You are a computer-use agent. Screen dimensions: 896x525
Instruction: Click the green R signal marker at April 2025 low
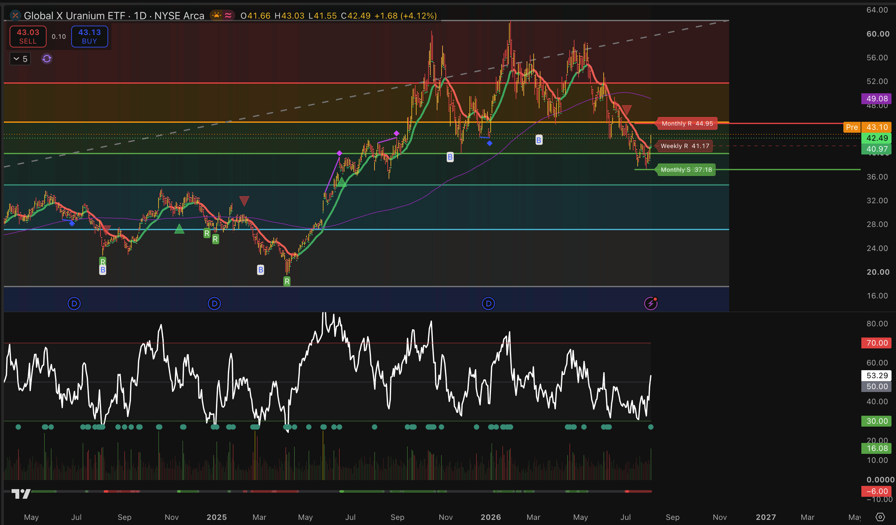287,281
